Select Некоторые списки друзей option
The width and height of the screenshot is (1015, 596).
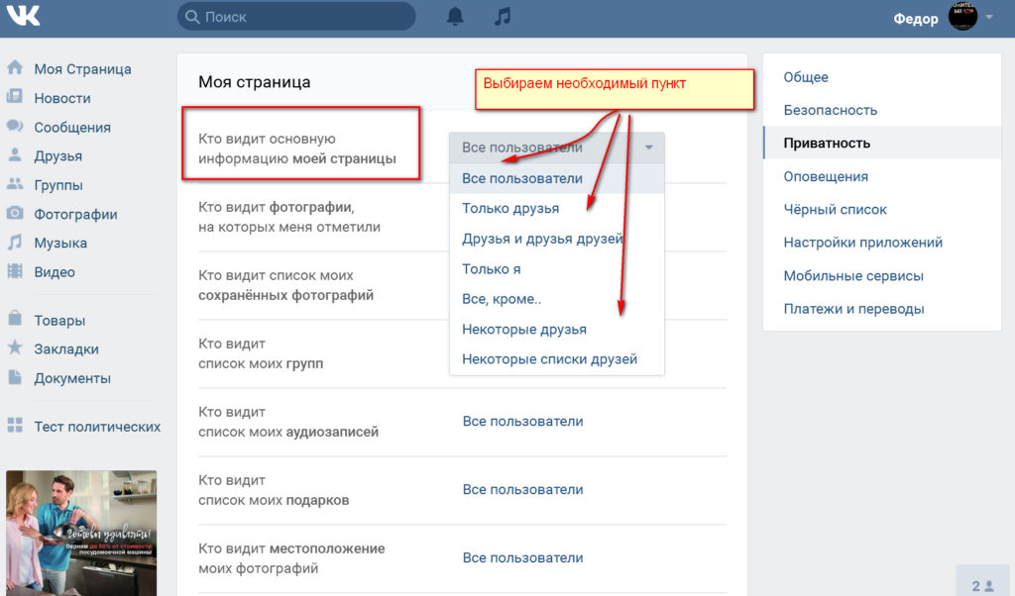point(557,358)
